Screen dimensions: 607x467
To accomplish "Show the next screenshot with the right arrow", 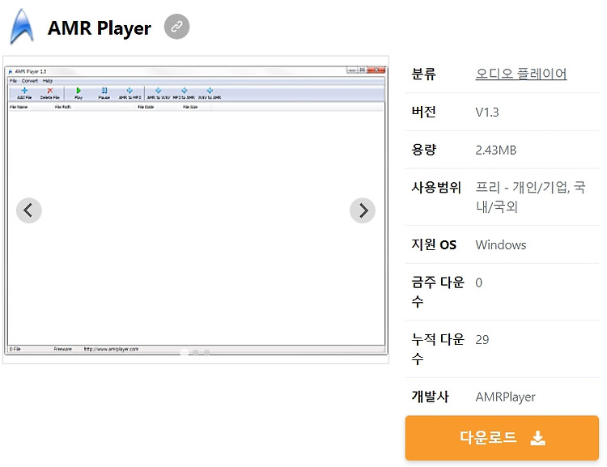I will click(x=363, y=210).
